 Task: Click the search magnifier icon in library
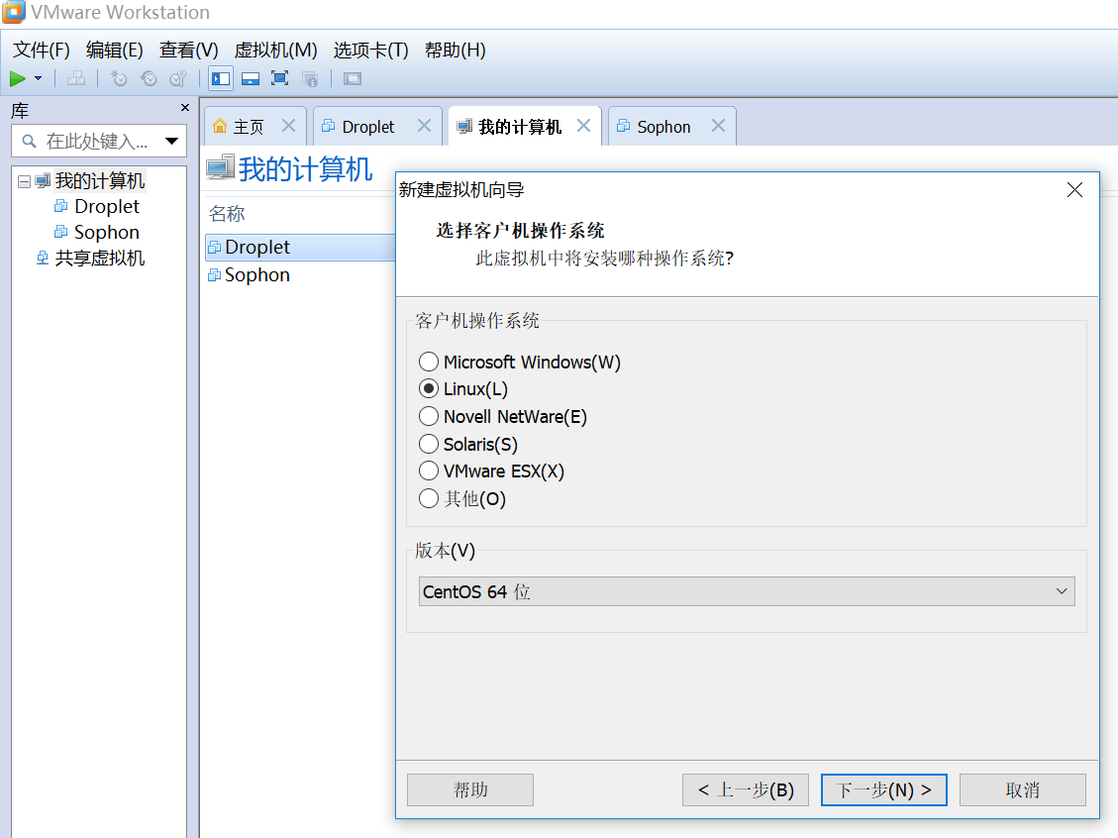30,142
